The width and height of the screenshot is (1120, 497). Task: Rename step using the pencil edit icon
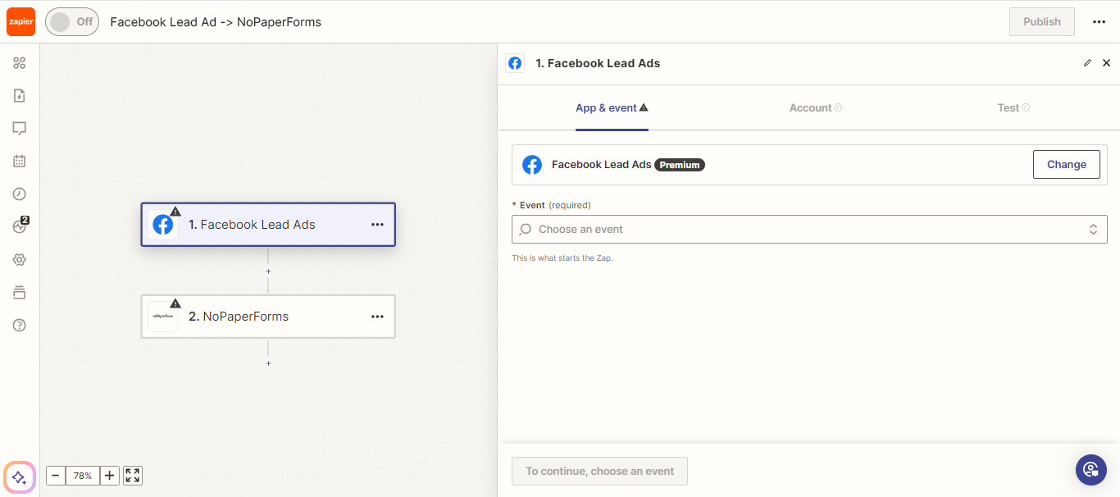click(1088, 63)
